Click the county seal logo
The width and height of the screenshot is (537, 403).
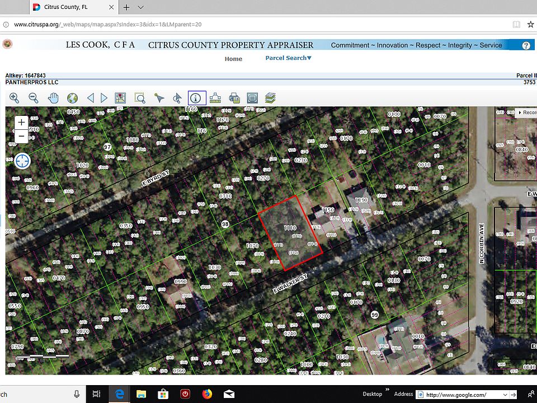tap(7, 45)
